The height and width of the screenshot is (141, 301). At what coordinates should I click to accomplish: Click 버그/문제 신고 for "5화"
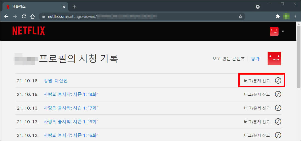click(x=257, y=135)
